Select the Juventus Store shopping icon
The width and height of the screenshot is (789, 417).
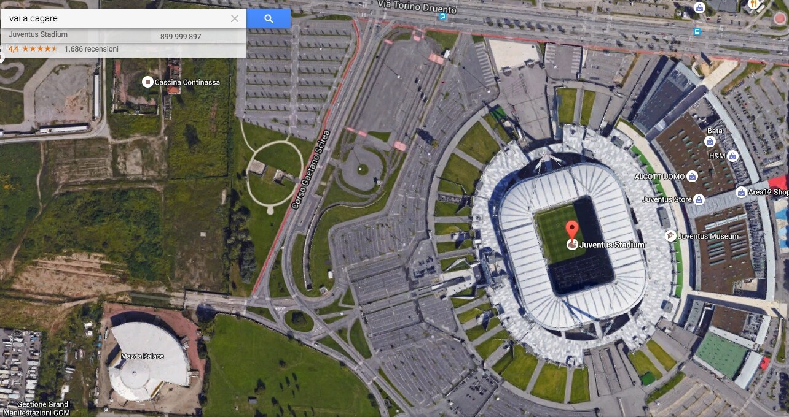699,199
